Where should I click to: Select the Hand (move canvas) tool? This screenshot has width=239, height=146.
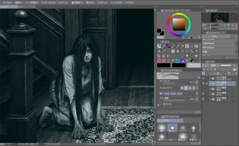coord(177,51)
